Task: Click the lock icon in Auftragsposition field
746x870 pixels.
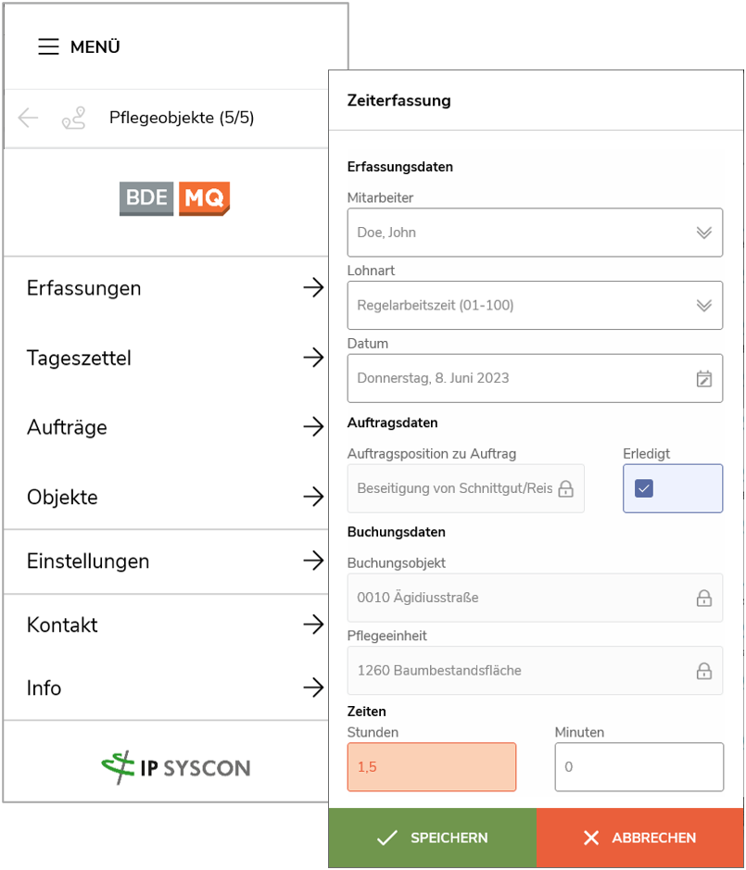Action: coord(565,488)
